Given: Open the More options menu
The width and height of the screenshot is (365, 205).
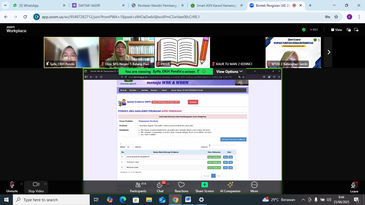Looking at the screenshot, I should (254, 187).
